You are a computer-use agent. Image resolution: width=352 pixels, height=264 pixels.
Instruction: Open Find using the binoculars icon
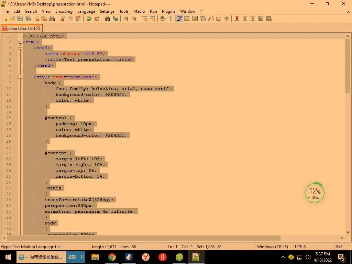(x=107, y=19)
